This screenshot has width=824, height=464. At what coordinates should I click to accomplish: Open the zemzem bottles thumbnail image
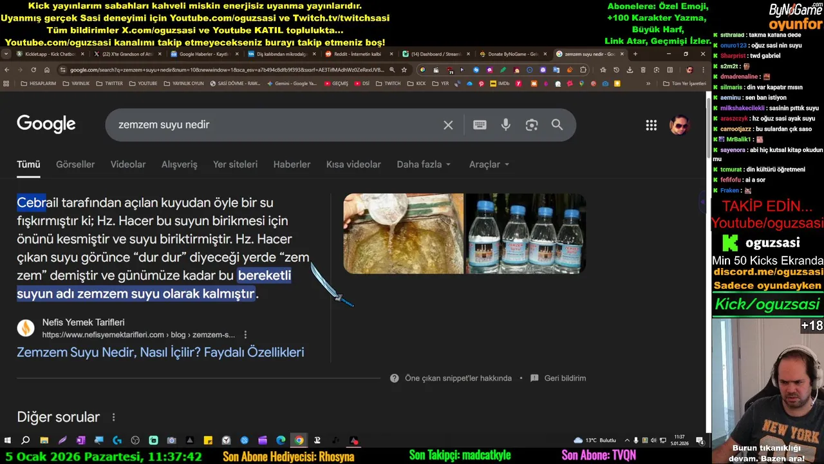526,233
